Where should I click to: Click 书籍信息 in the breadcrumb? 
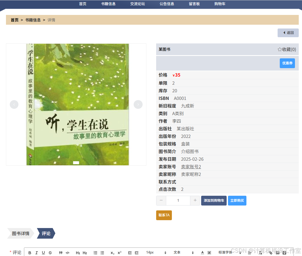33,20
